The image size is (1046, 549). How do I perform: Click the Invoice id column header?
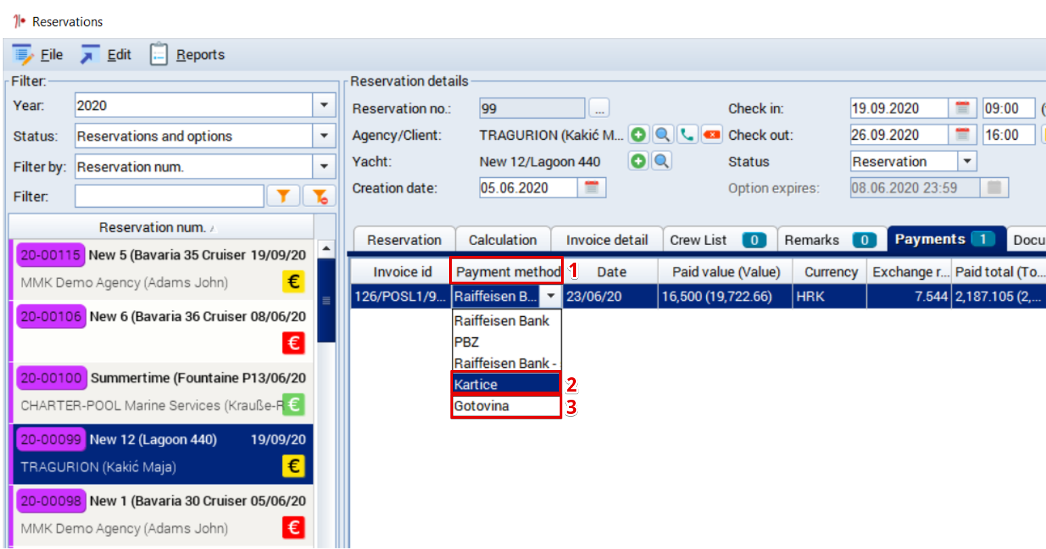coord(402,272)
